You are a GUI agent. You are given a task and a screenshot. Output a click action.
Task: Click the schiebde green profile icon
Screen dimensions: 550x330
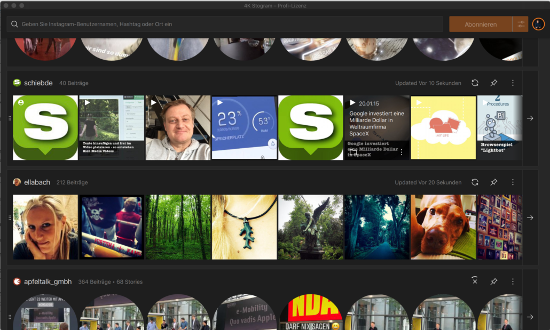tap(17, 83)
